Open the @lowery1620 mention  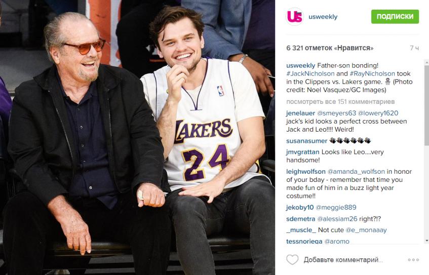378,113
